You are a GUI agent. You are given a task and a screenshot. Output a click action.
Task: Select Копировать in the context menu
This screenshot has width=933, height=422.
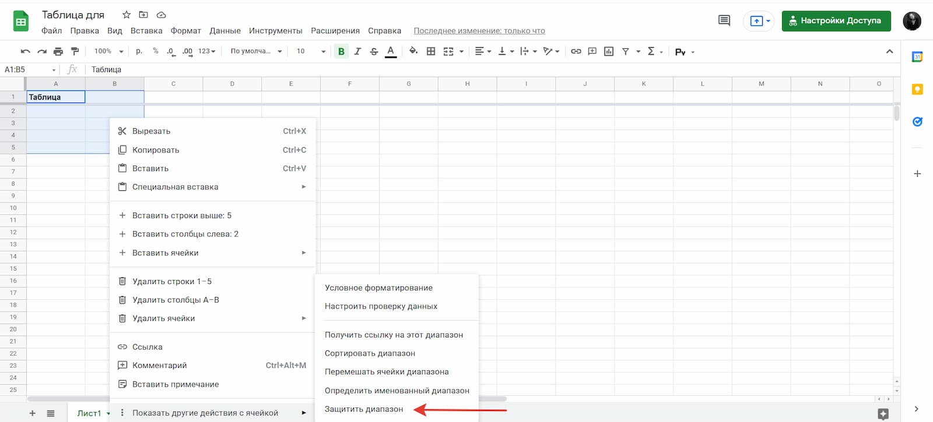point(156,150)
